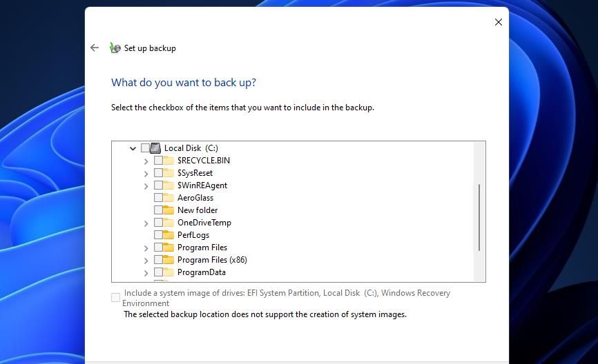This screenshot has width=598, height=364.
Task: Check the Program Files checkbox
Action: (158, 247)
